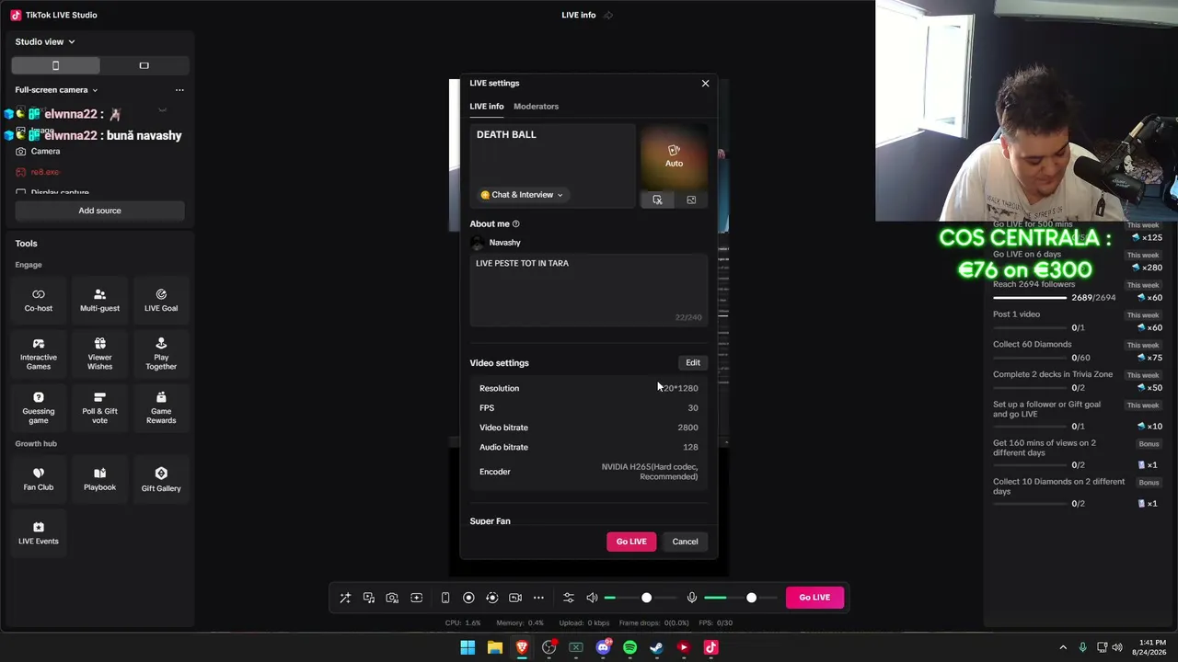Open File Explorer from the taskbar
This screenshot has width=1178, height=662.
coord(495,647)
